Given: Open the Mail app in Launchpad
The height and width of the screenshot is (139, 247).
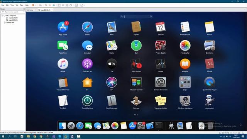Looking at the screenshot, I should point(112,27).
